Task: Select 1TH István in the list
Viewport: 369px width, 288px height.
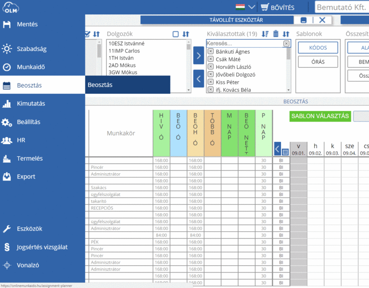Action: point(121,58)
